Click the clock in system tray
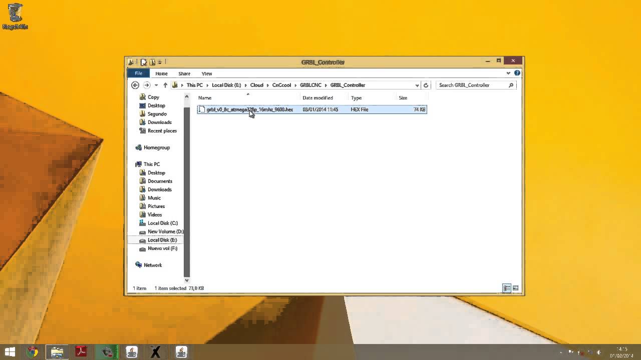Image resolution: width=641 pixels, height=360 pixels. (621, 352)
